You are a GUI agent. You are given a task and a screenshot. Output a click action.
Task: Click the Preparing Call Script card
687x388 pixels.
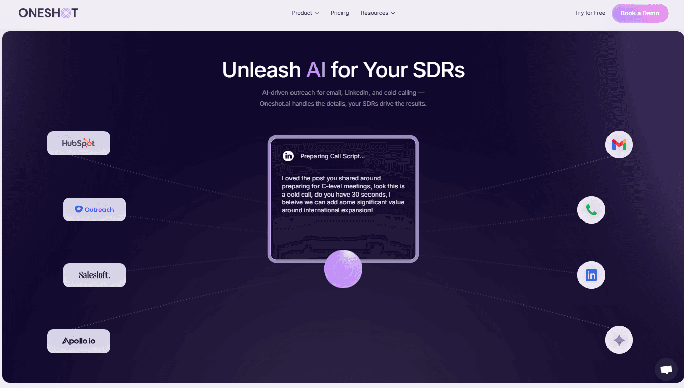[x=343, y=199]
